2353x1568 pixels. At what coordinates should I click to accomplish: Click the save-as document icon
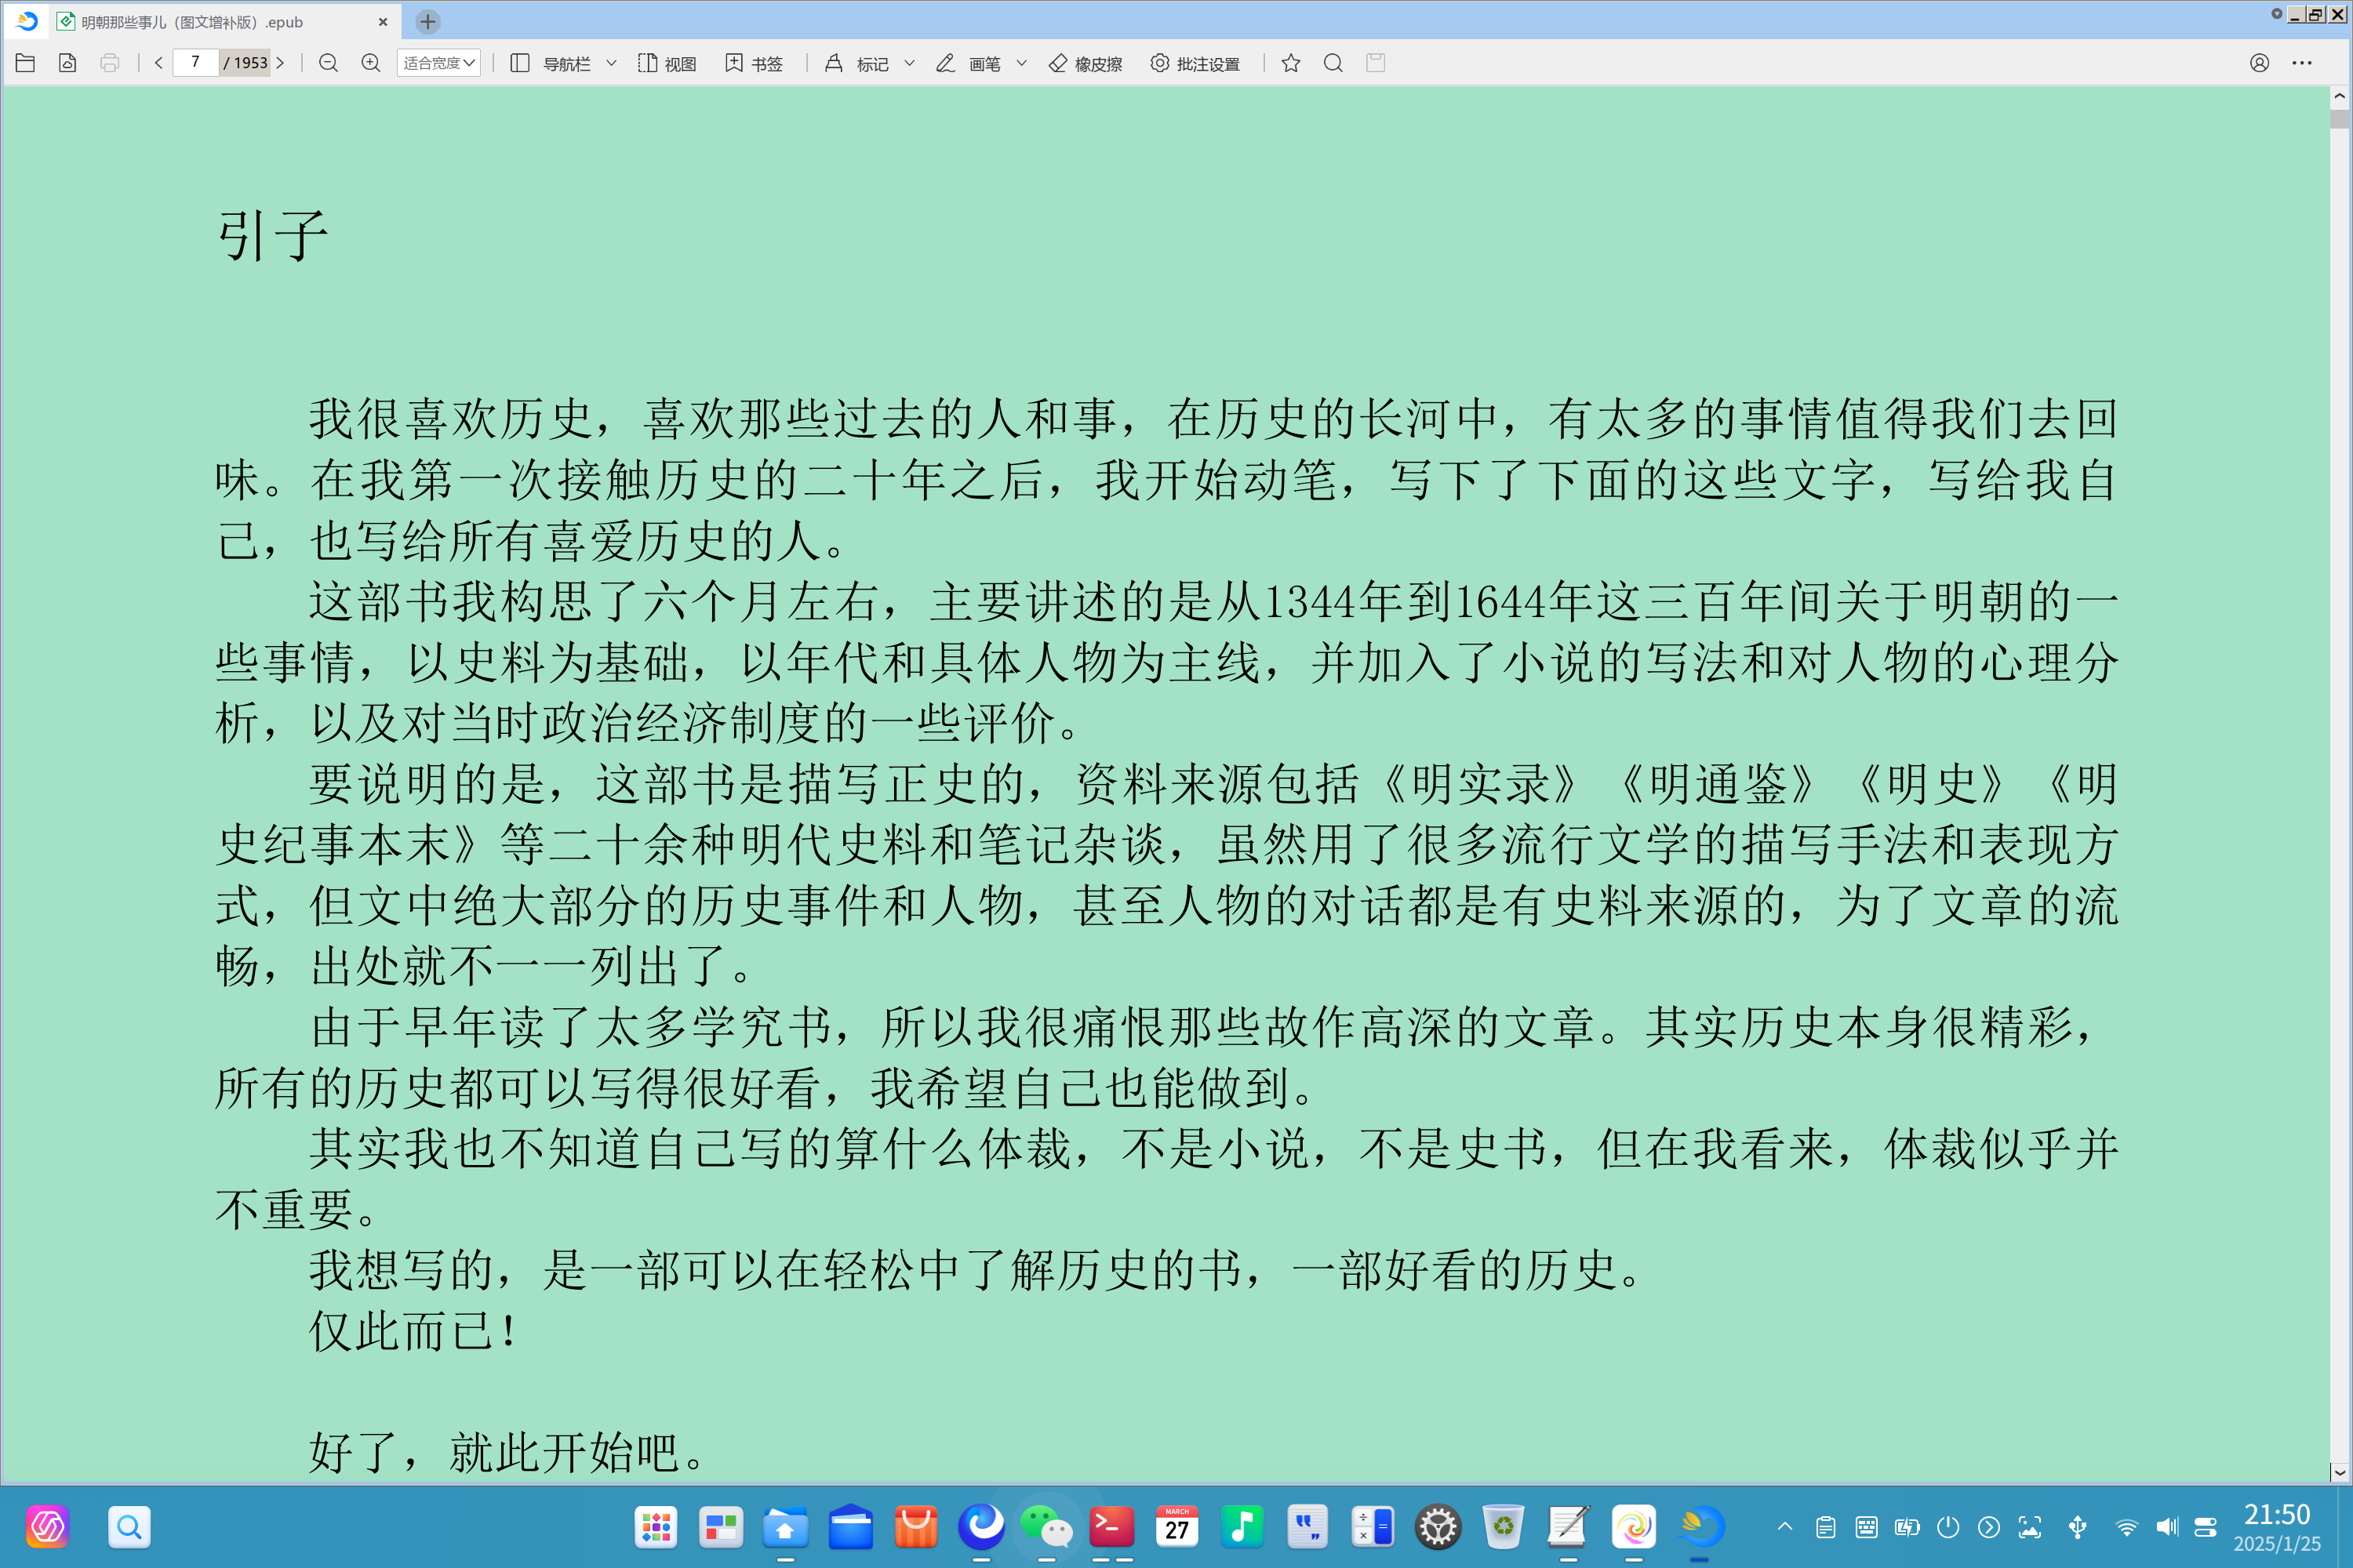(x=68, y=63)
